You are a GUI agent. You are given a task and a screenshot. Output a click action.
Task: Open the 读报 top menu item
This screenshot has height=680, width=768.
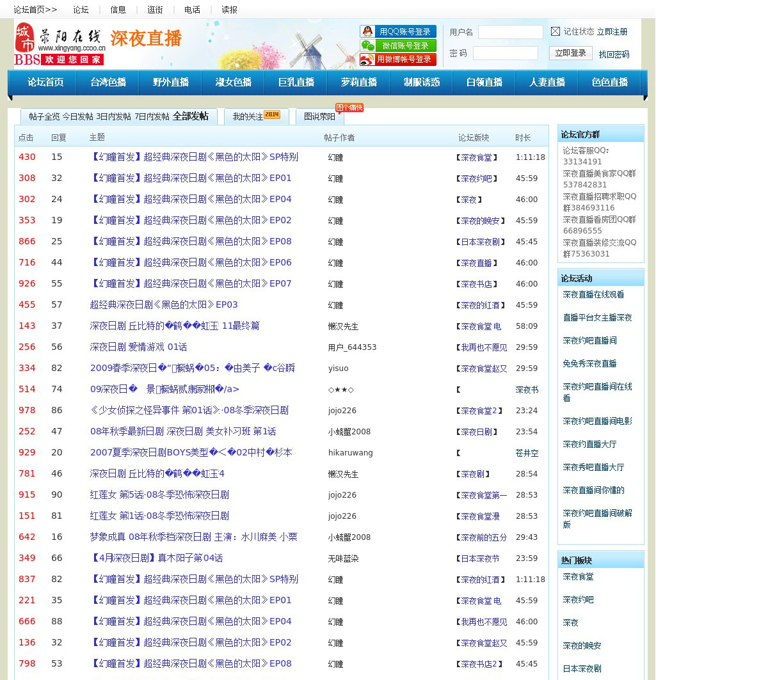[x=229, y=10]
